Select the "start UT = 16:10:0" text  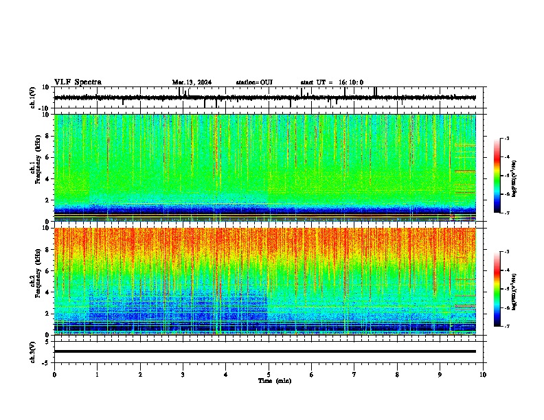332,82
